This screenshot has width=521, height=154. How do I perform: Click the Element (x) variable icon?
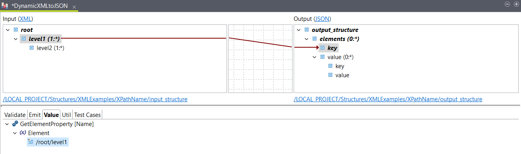point(23,133)
